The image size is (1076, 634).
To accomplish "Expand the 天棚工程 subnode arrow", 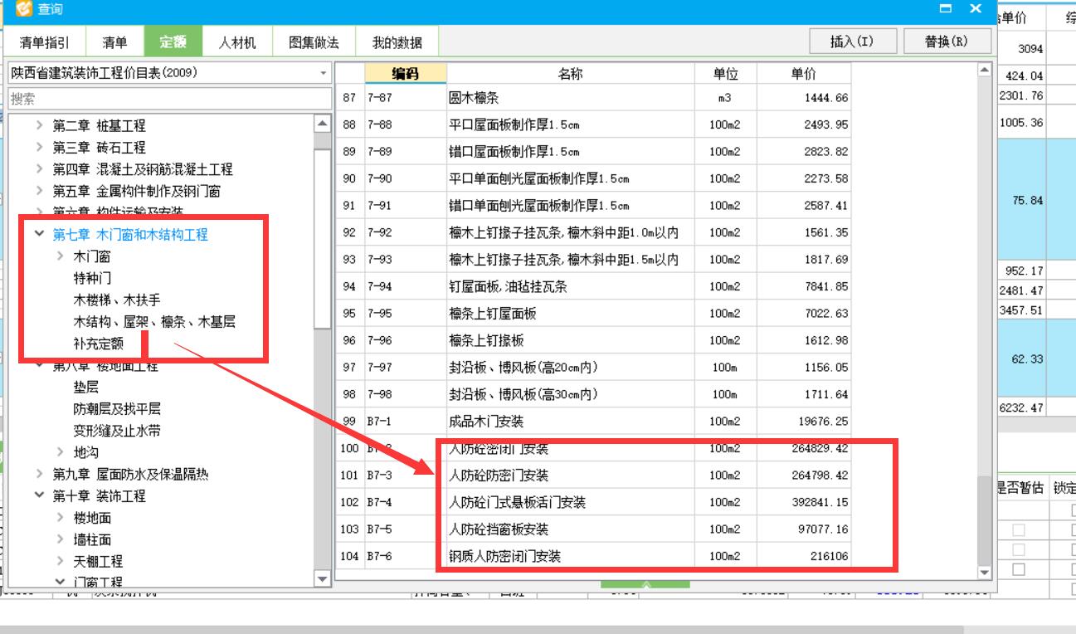I will [61, 561].
